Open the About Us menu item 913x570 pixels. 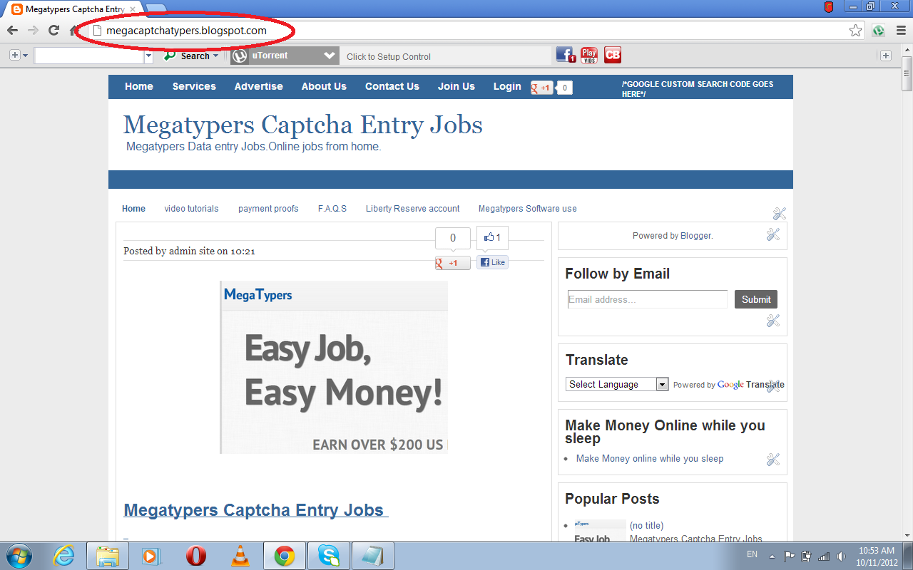(x=324, y=86)
